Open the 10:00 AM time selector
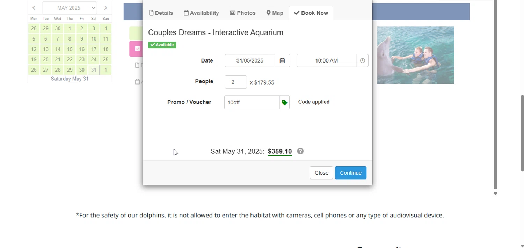The height and width of the screenshot is (248, 524). [326, 61]
